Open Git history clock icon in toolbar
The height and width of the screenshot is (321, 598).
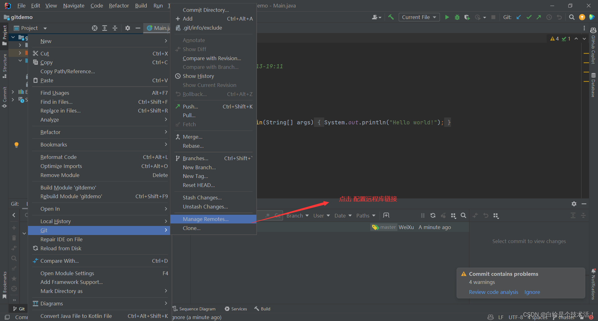pos(549,17)
